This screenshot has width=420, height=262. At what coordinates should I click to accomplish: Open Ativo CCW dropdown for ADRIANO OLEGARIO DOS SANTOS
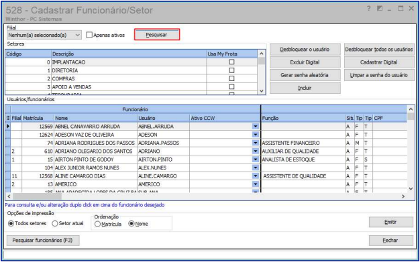point(255,151)
